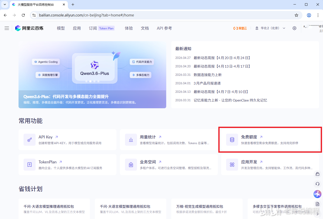This screenshot has width=323, height=219.
Task: Open the 体验 nav tab
Action: [x=129, y=28]
